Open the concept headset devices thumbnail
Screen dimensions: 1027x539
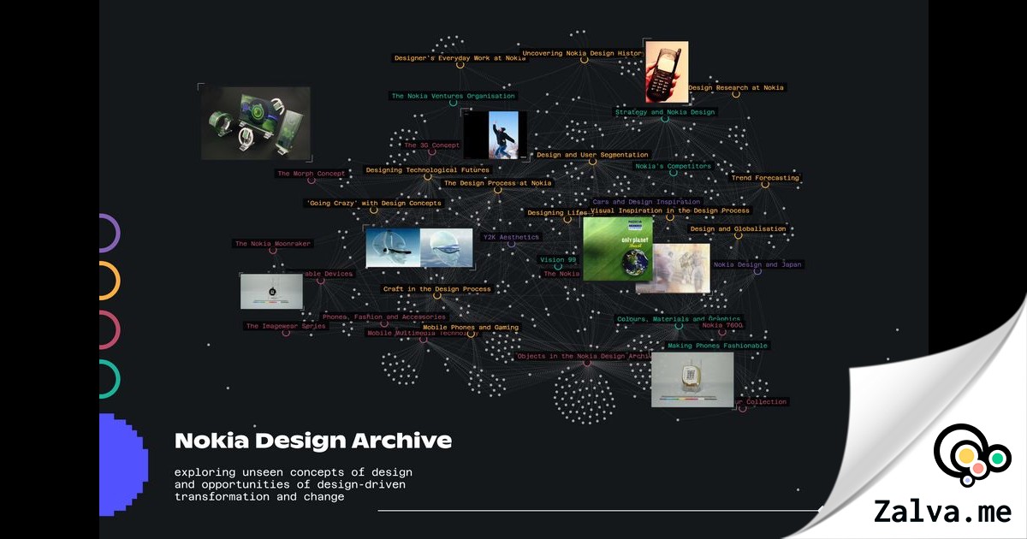419,248
